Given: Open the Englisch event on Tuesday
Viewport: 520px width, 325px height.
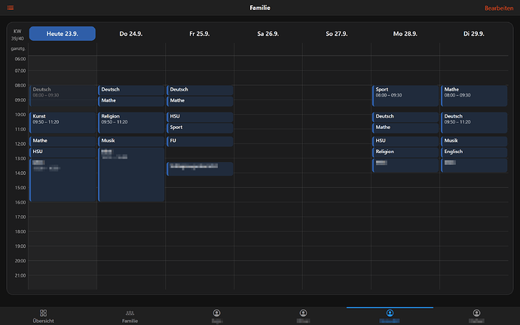Looking at the screenshot, I should tap(474, 152).
